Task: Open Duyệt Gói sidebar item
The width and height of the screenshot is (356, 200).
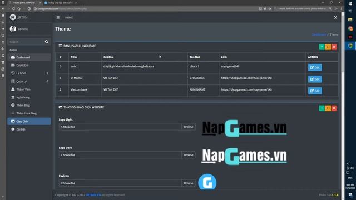Action: [x=29, y=66]
